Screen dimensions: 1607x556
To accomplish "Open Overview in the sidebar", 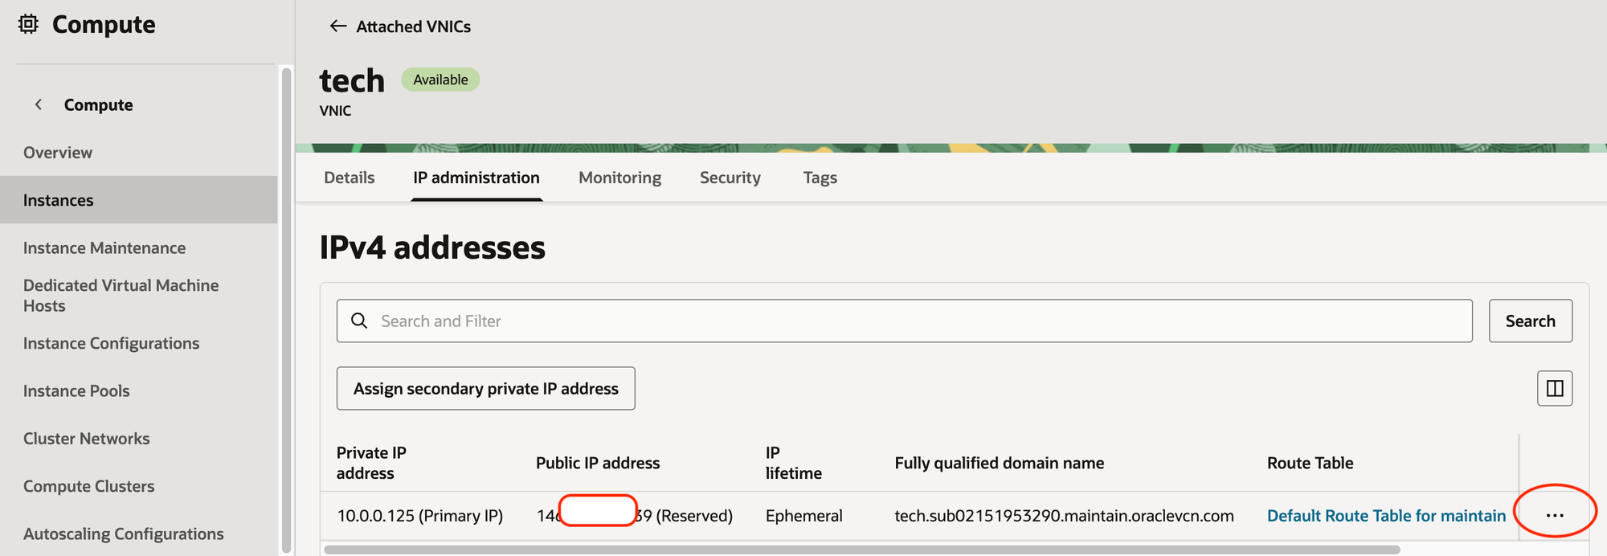I will [58, 153].
